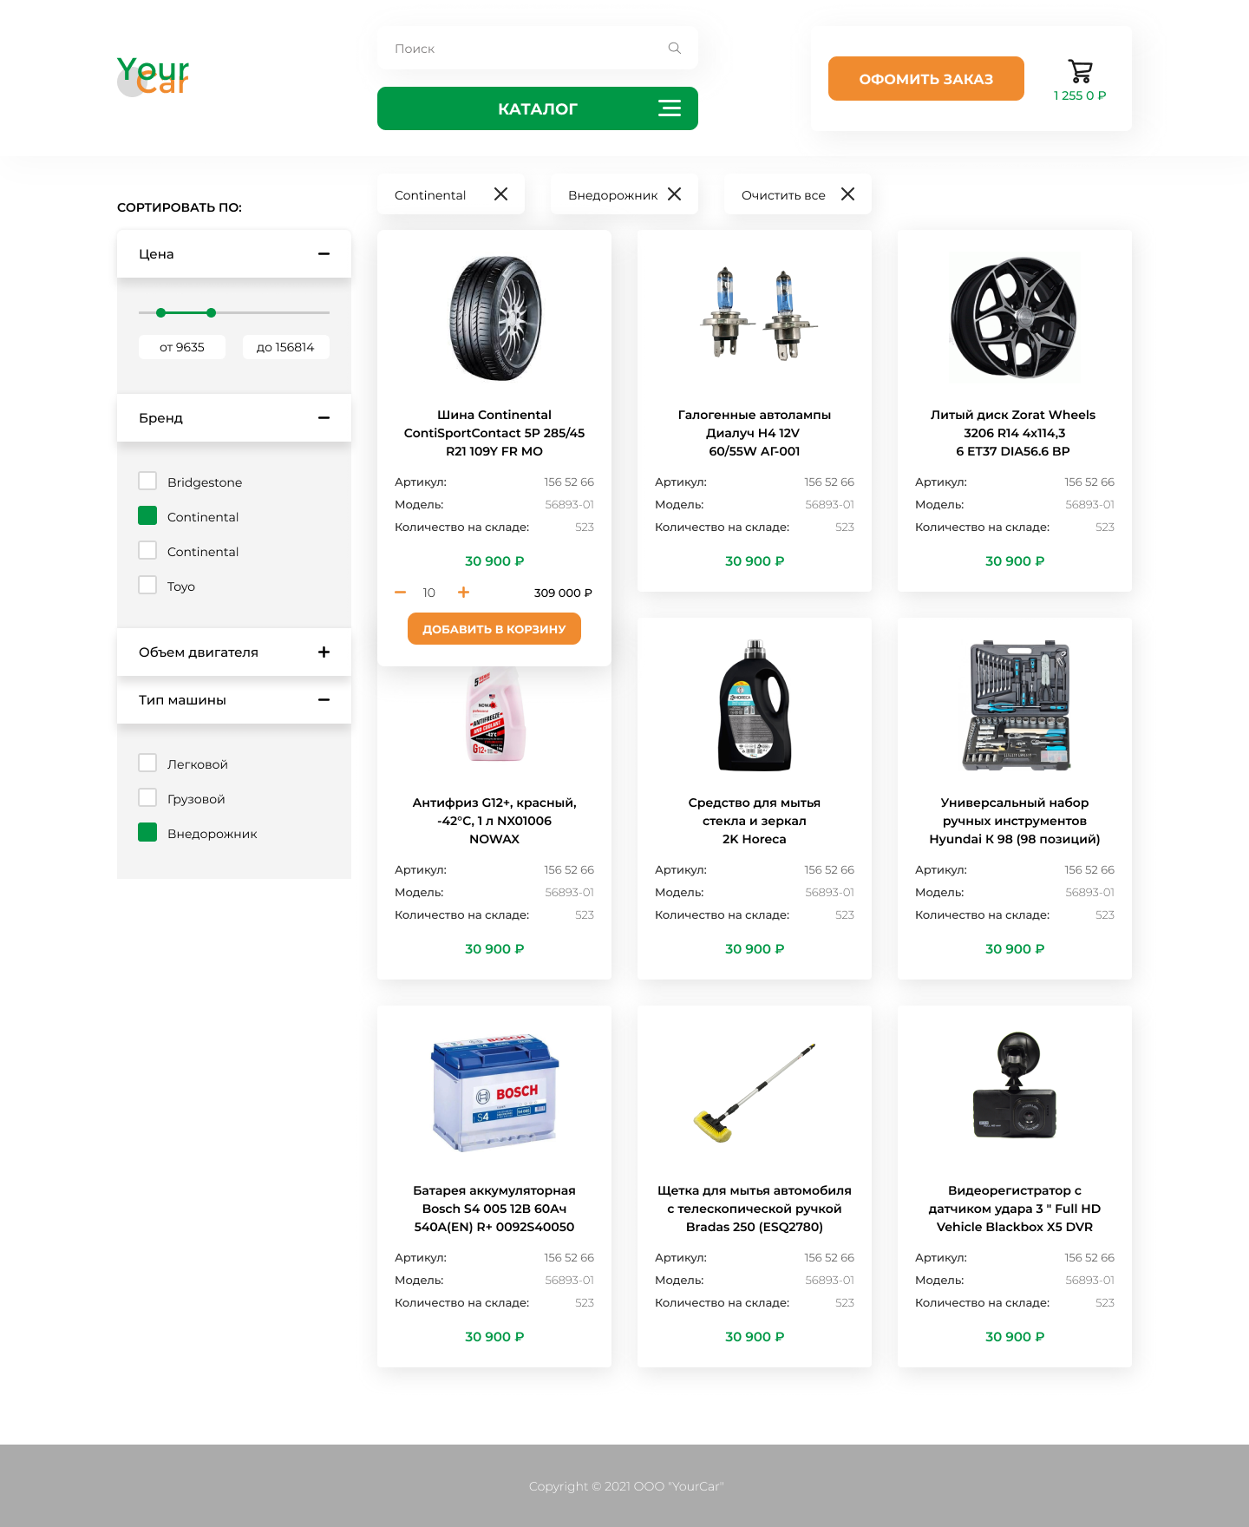Click the catalog hamburger menu icon
Screen dimensions: 1249x1527
pos(670,108)
